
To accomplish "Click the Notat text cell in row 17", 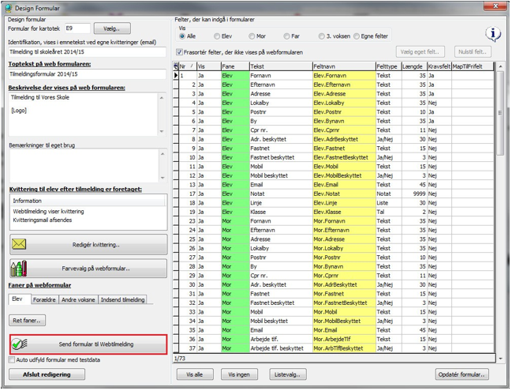I will click(x=281, y=194).
